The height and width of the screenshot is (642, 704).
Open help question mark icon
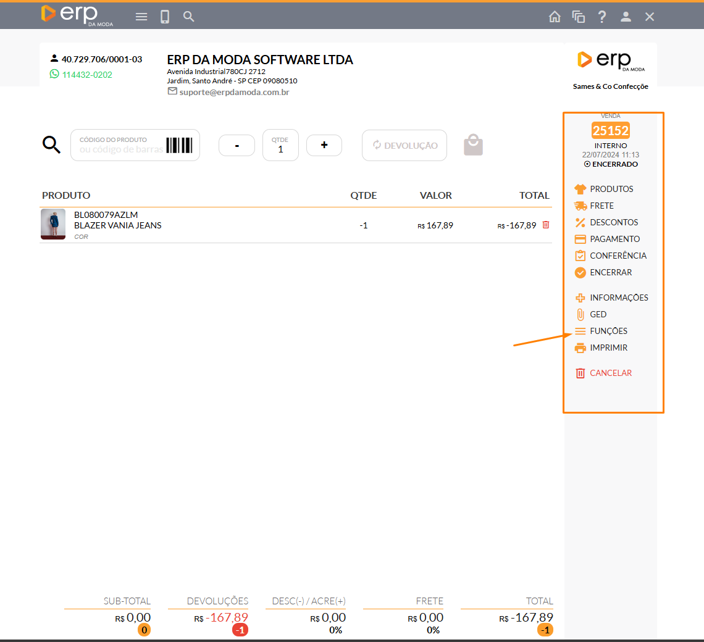click(602, 17)
